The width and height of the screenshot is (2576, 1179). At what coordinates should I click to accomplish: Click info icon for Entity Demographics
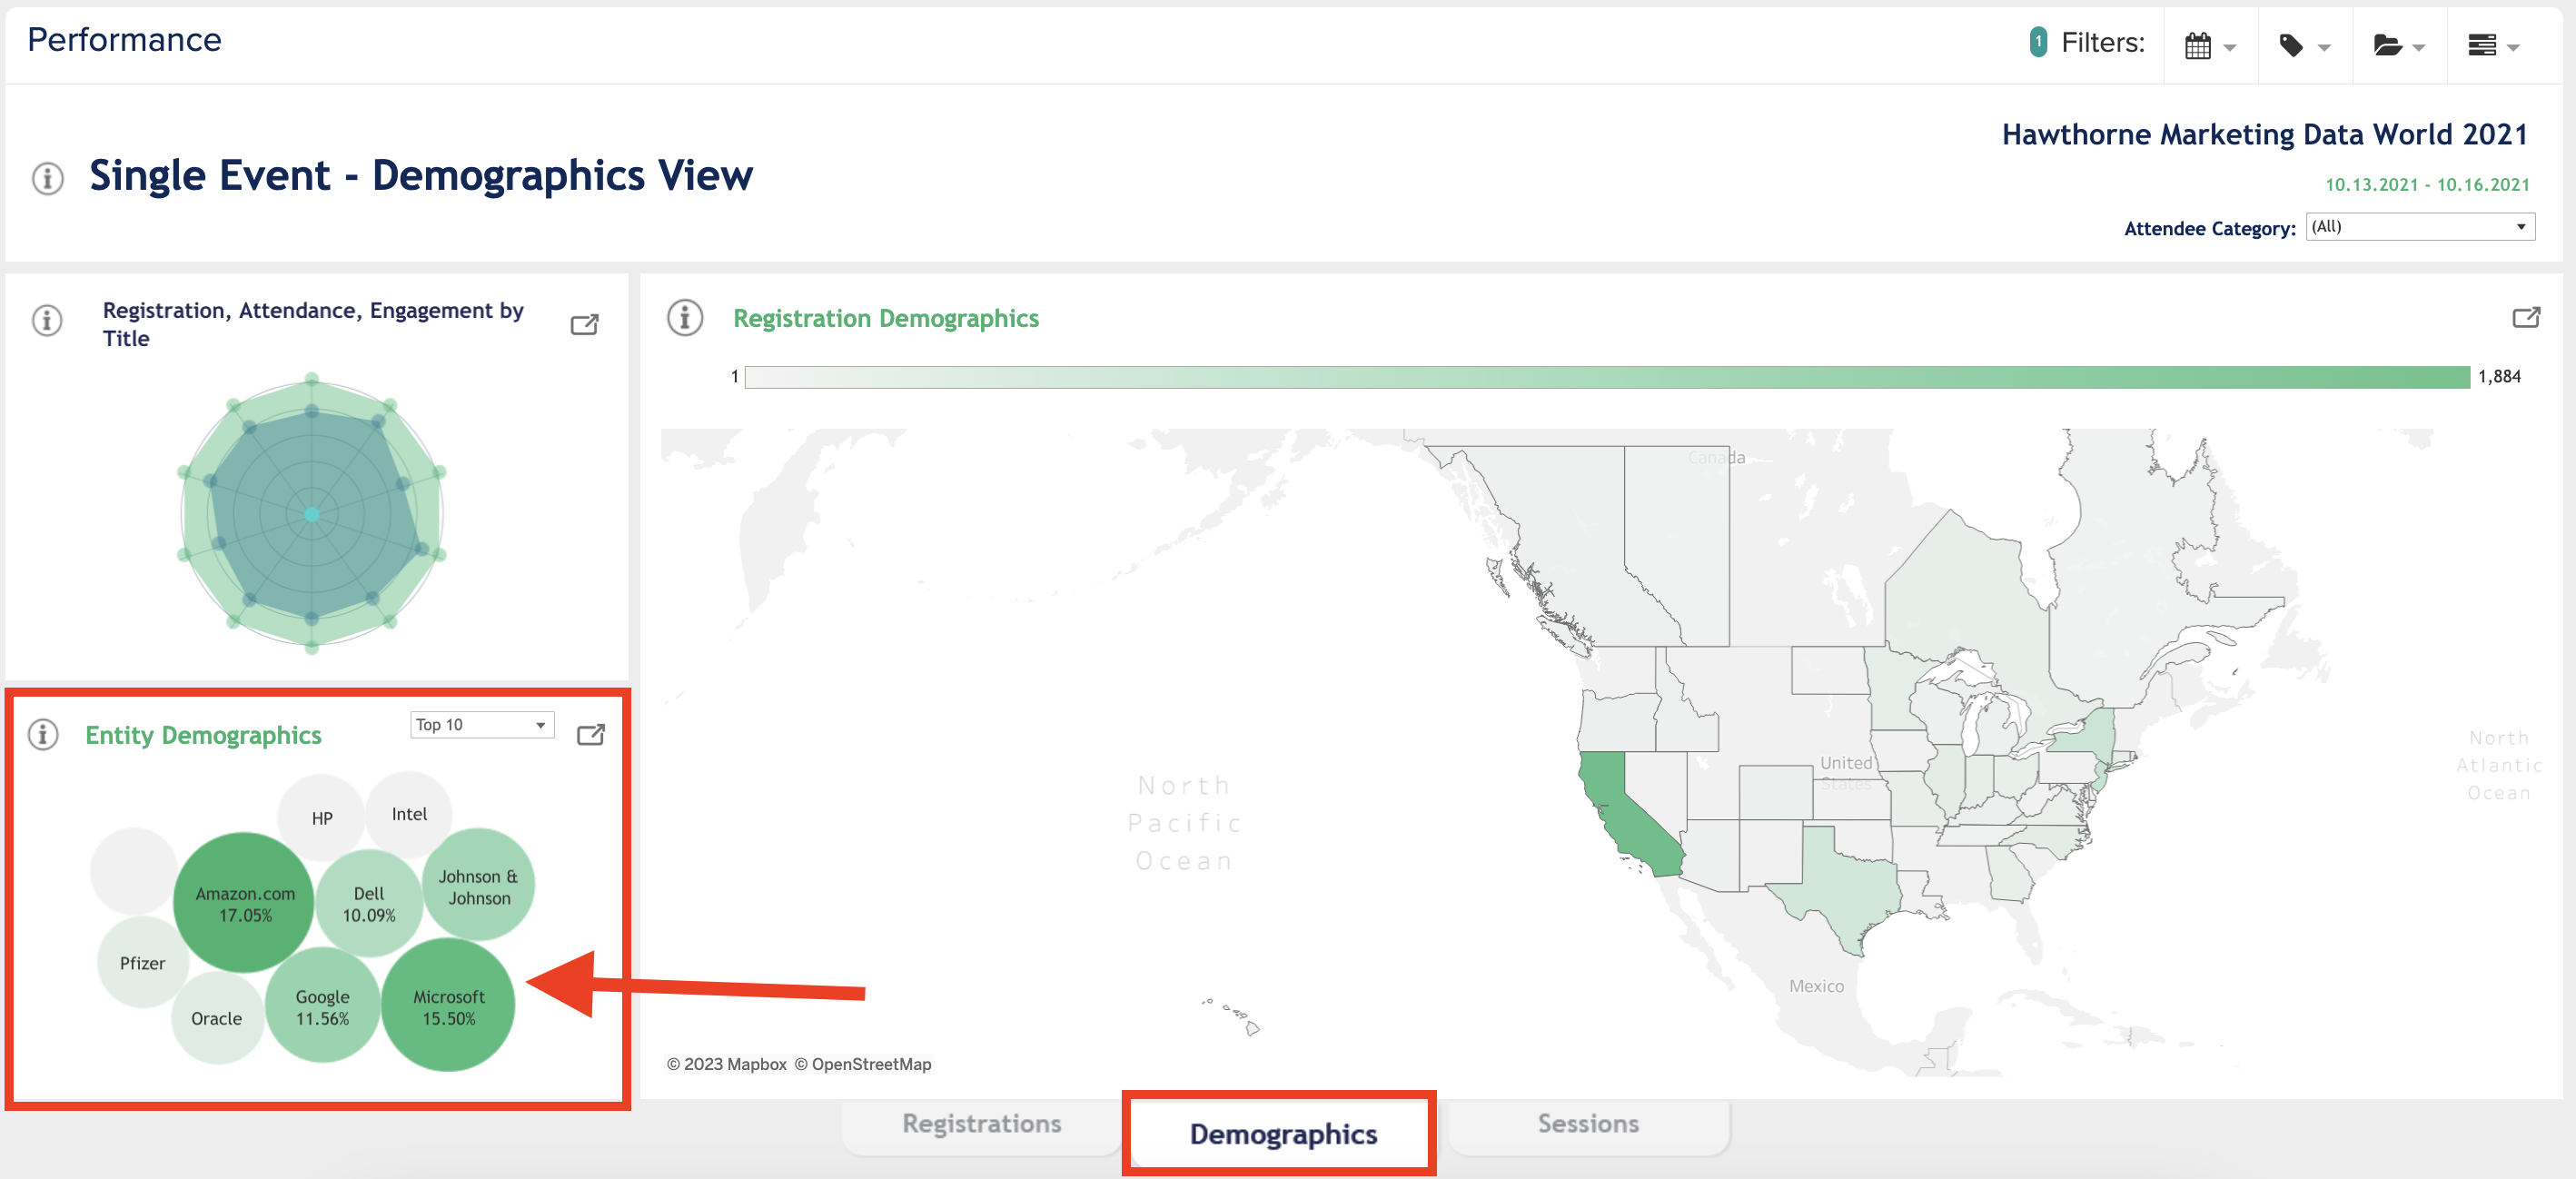click(42, 734)
